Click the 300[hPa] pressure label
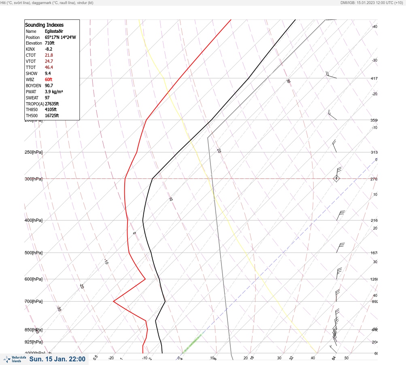Screen dimensions: 406x365 tap(34, 179)
